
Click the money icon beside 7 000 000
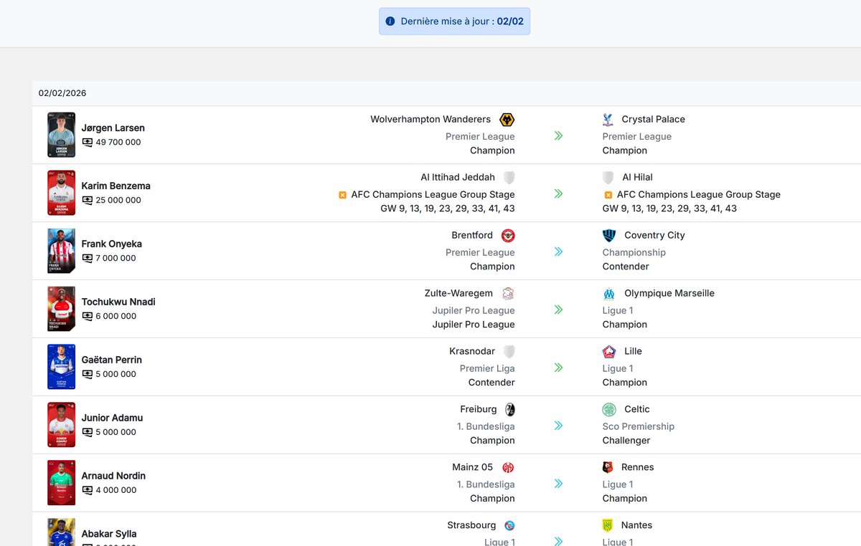[87, 259]
